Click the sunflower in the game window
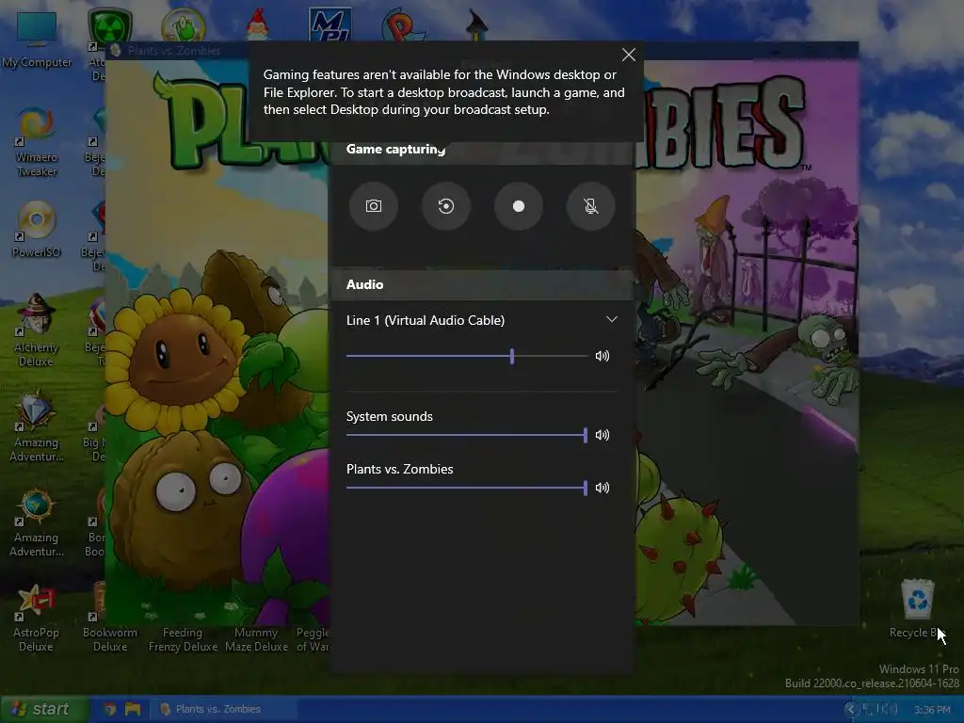964x723 pixels. (x=180, y=362)
